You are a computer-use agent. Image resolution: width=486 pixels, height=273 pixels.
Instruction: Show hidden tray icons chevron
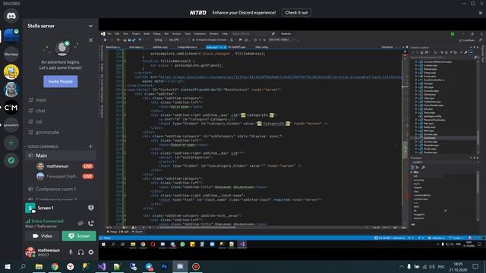(402, 266)
